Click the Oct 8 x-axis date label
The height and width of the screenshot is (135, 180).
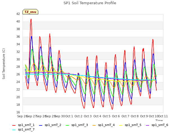[135, 116]
